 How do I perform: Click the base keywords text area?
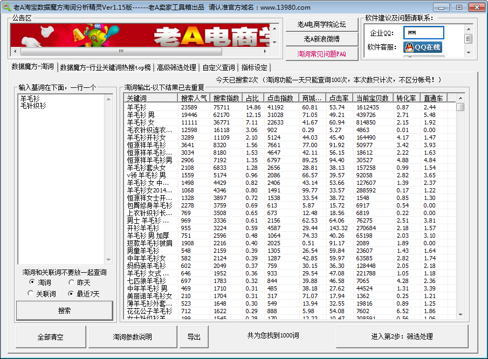pyautogui.click(x=61, y=179)
